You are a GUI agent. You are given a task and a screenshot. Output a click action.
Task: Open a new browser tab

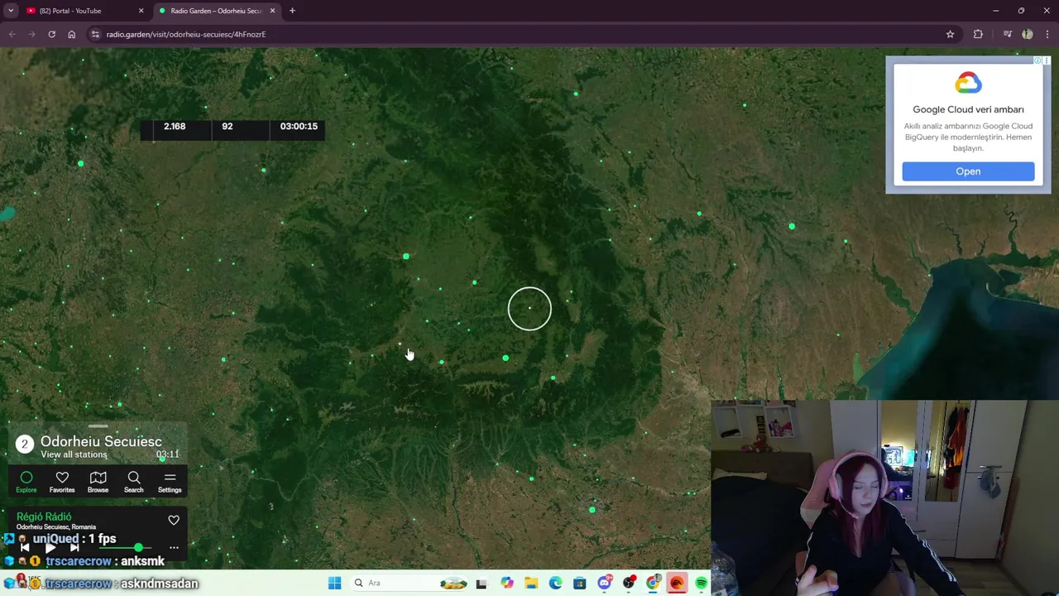coord(292,11)
